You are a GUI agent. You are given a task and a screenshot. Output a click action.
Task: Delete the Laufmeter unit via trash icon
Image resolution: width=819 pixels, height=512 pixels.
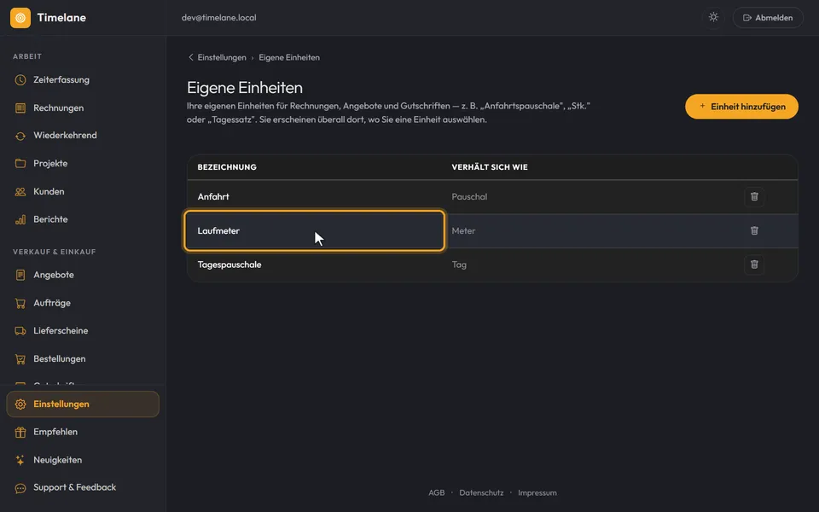pos(754,231)
